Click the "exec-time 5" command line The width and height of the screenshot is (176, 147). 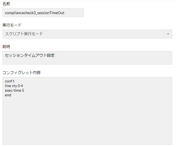pos(14,90)
